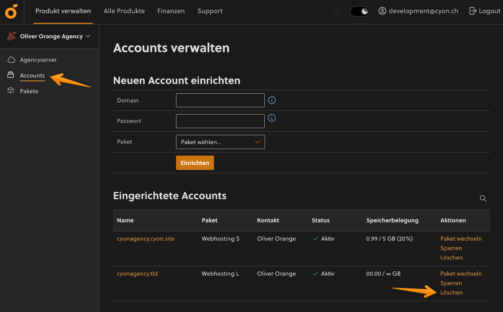Click the Logout door icon

[472, 11]
